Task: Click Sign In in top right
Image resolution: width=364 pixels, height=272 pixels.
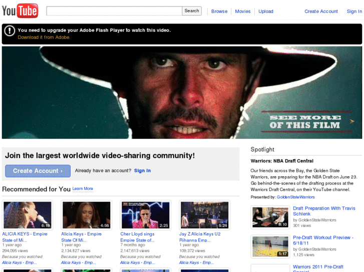Action: (x=354, y=11)
